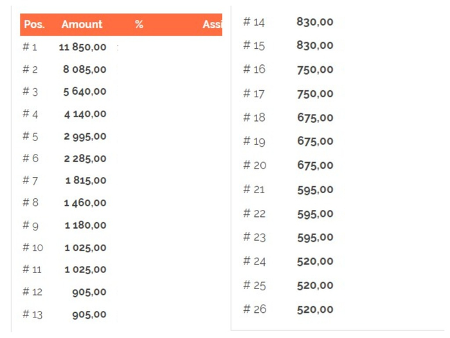
Task: Select position # 1 row label
Action: point(30,47)
